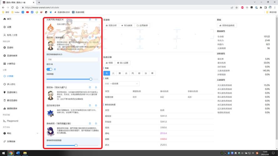Select 草 dendro infusion

click(x=152, y=73)
